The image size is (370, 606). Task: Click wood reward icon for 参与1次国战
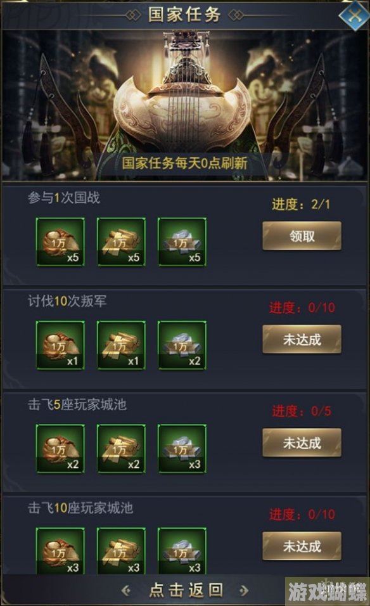(x=121, y=242)
